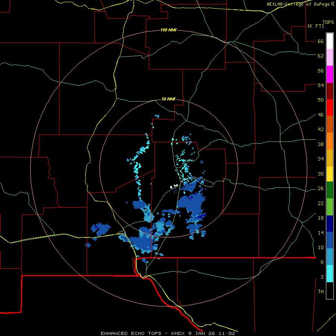Choose the light orange legend swatch
Screen dimensions: 336x336
tap(330, 141)
